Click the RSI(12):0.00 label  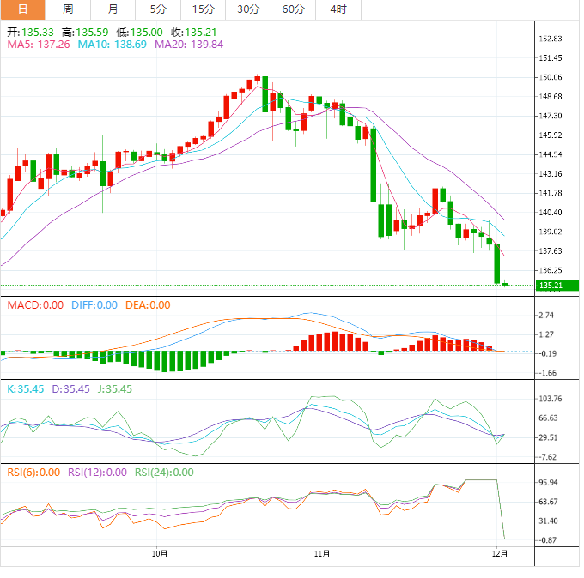point(97,473)
